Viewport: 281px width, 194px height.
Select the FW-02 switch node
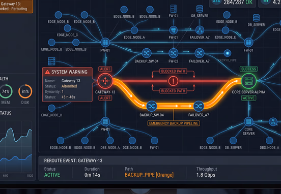click(x=173, y=53)
